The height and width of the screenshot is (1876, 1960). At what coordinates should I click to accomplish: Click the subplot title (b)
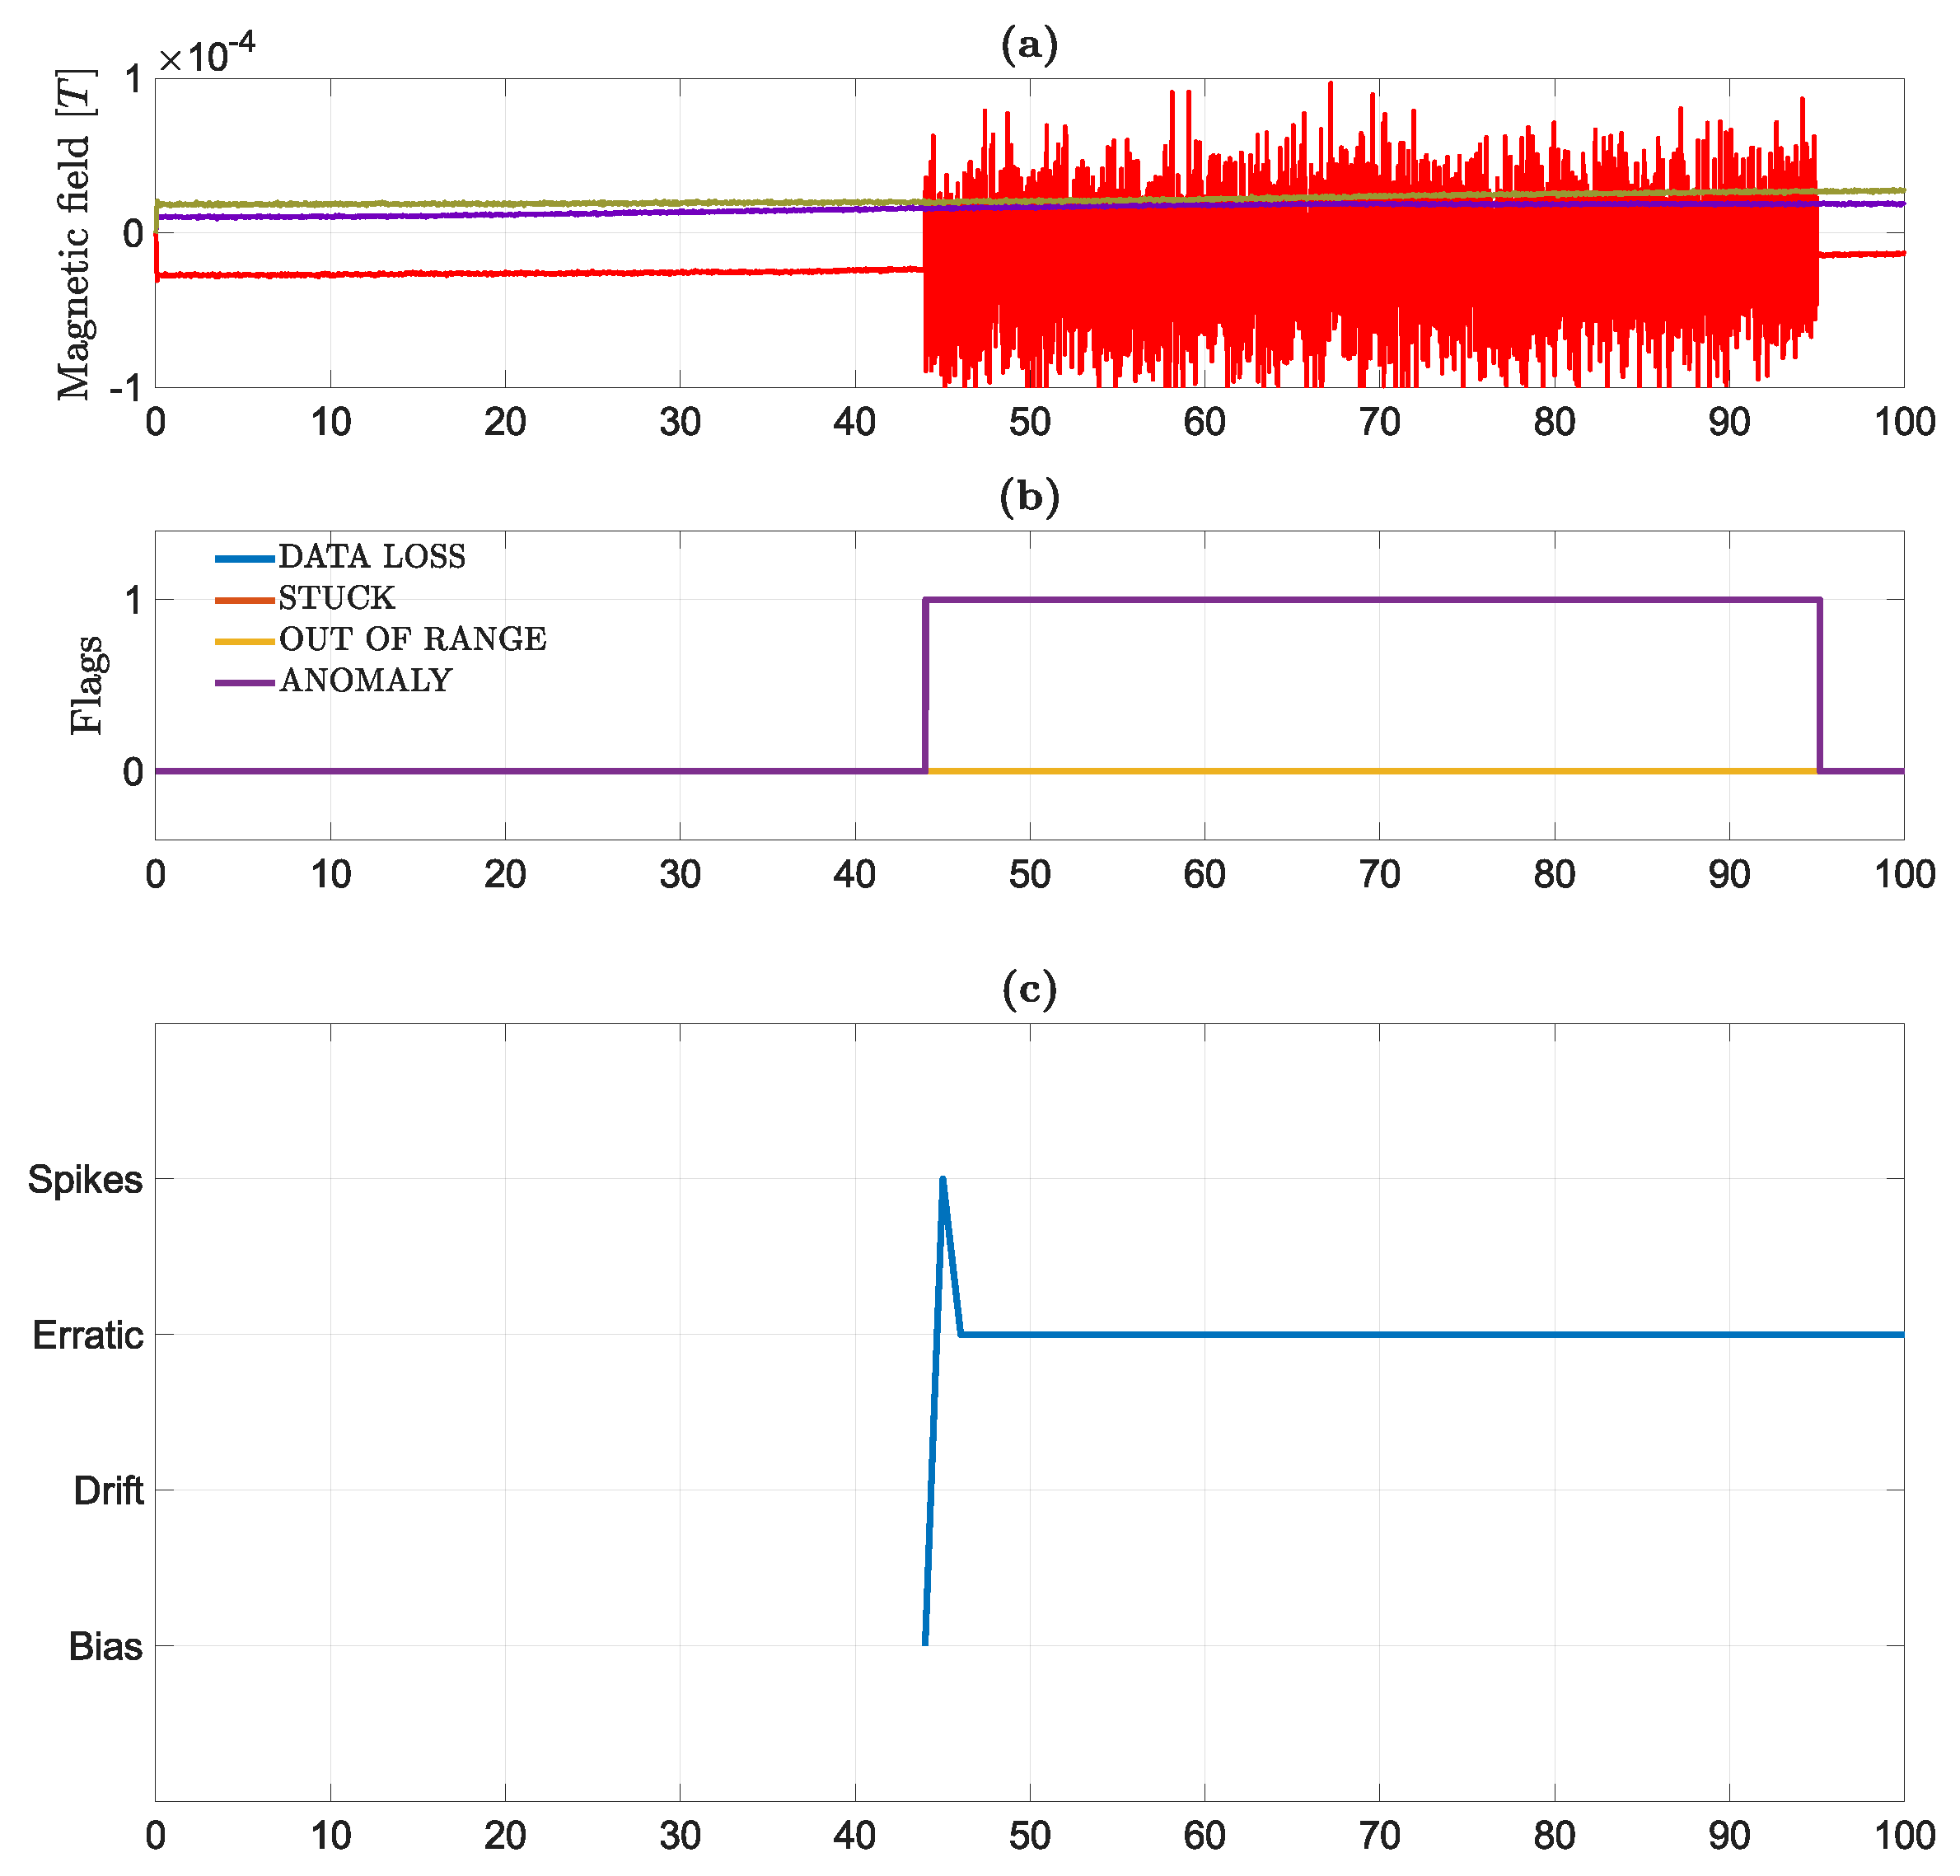click(1029, 497)
